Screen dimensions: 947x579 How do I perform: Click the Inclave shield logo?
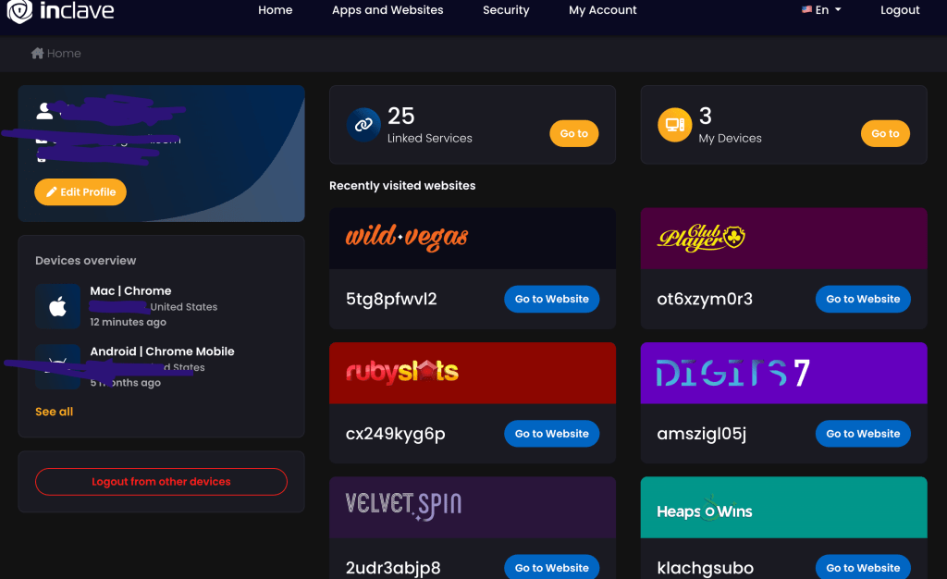[x=19, y=11]
